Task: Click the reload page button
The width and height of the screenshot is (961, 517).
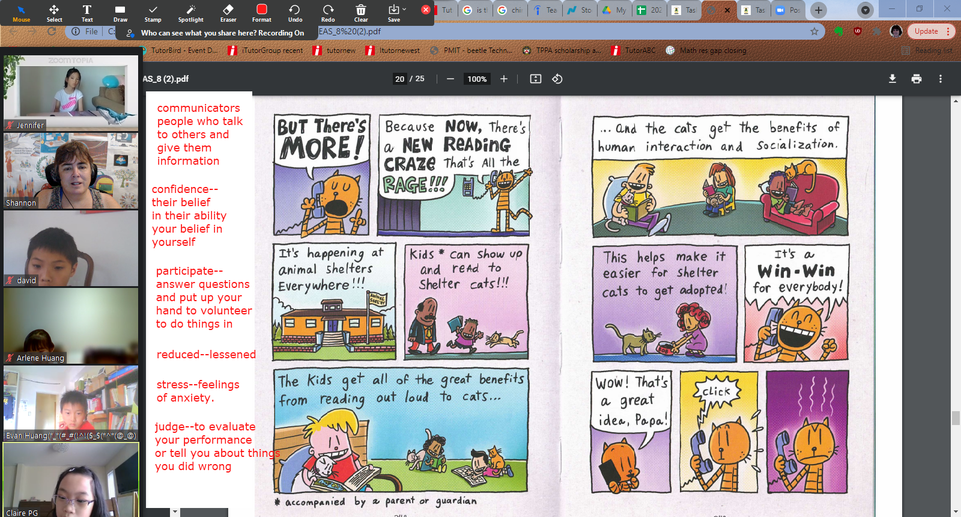Action: [x=52, y=31]
